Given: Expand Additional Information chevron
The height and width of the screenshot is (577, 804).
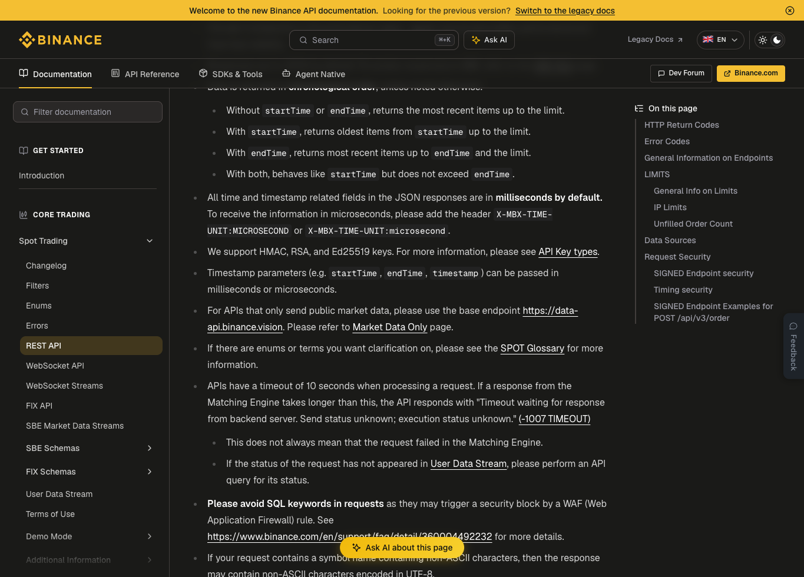Looking at the screenshot, I should (150, 560).
